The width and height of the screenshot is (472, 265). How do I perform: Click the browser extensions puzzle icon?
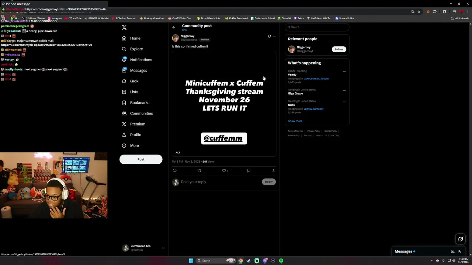[435, 11]
